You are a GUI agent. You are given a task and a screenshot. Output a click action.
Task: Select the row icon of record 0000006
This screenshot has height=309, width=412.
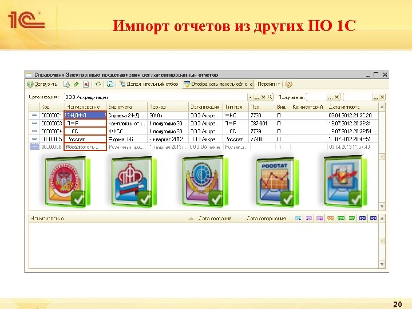[34, 146]
